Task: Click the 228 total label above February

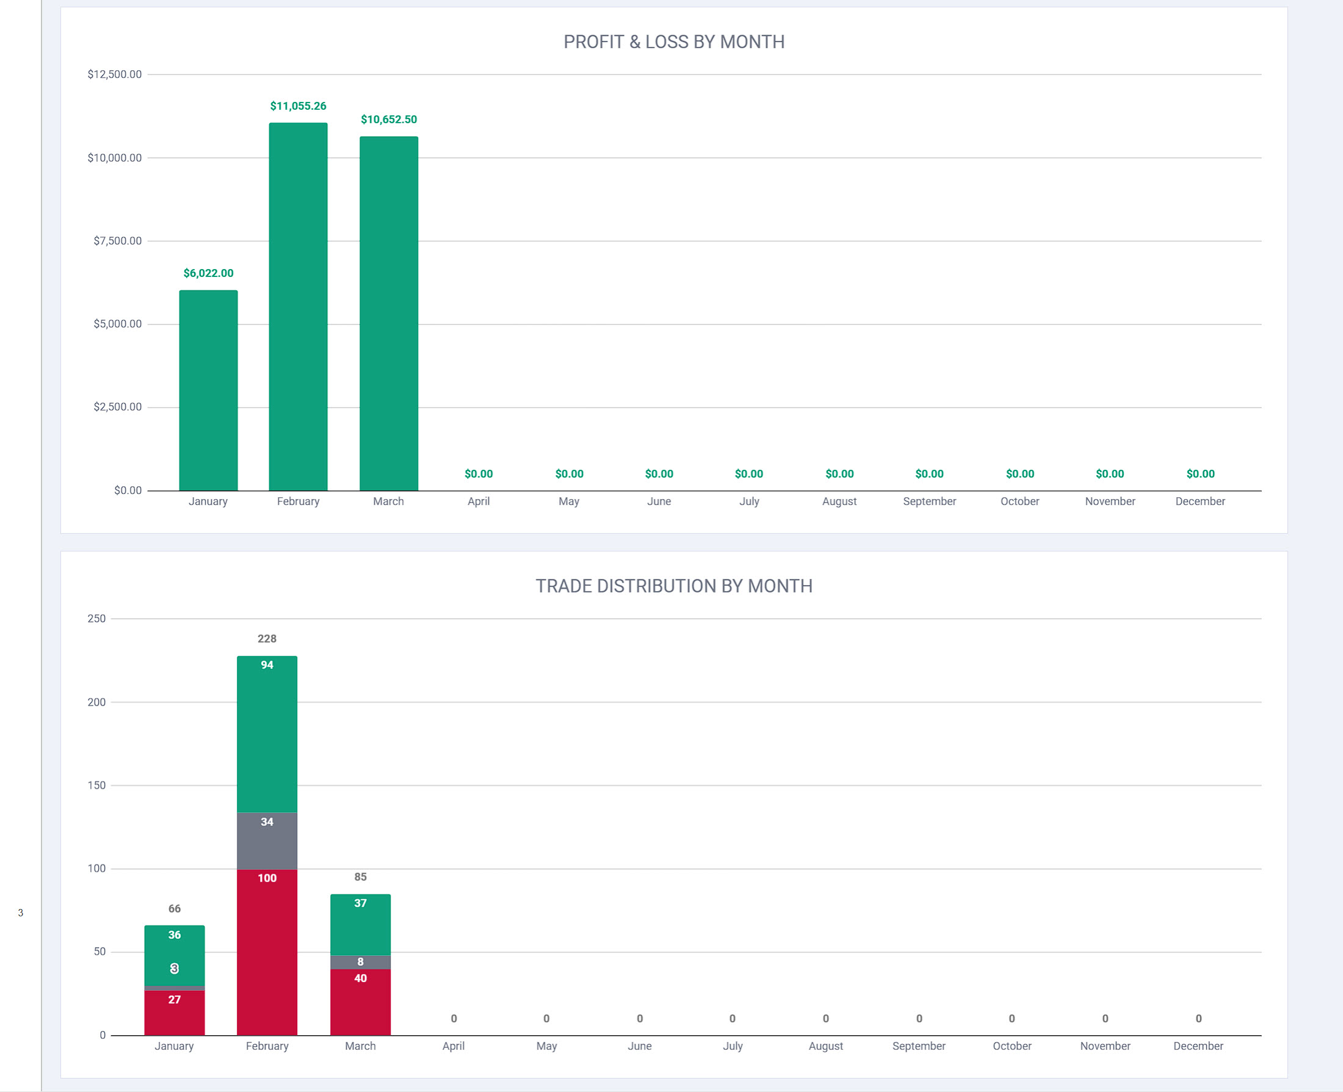Action: (x=267, y=639)
